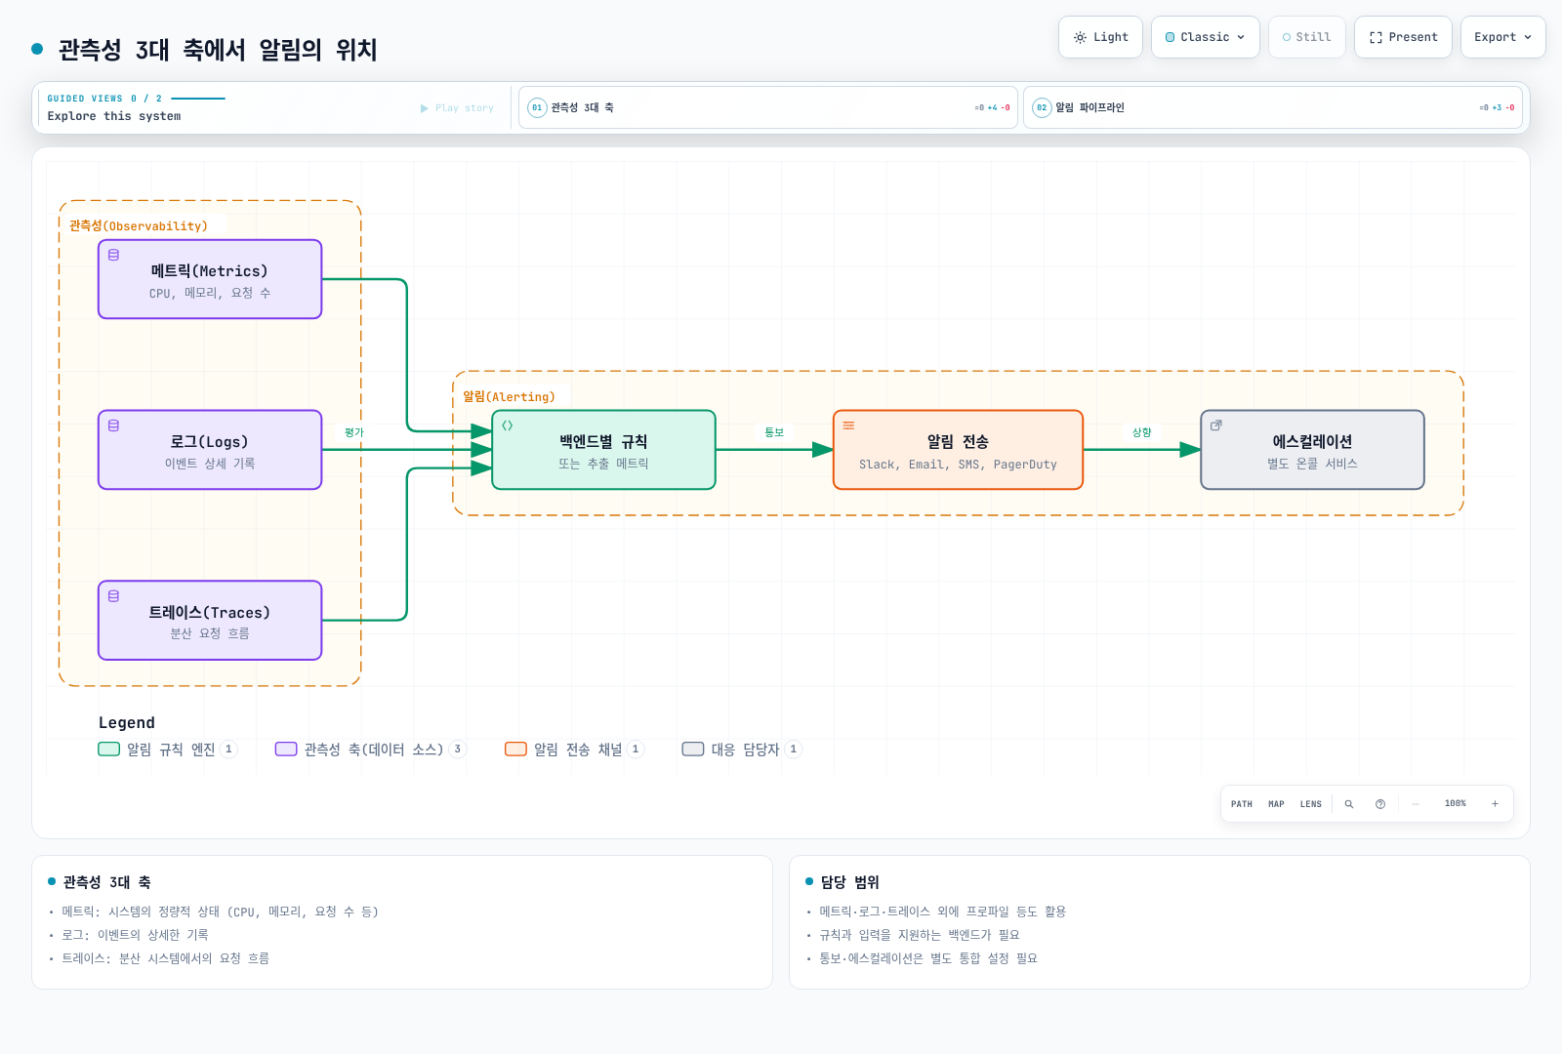The height and width of the screenshot is (1054, 1562).
Task: Open the Export dropdown menu
Action: pyautogui.click(x=1502, y=37)
